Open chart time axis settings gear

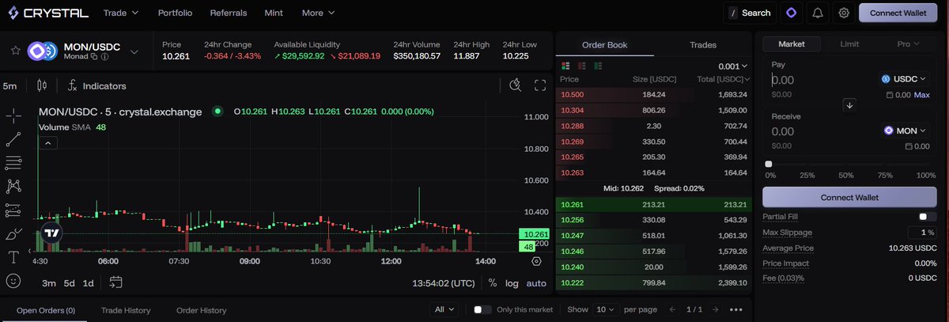(x=537, y=261)
